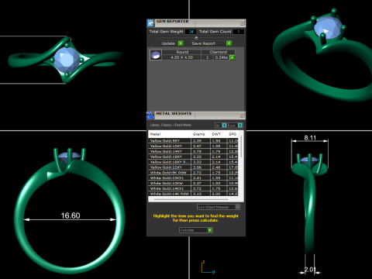Click the 2.47 grams value

click(x=197, y=146)
